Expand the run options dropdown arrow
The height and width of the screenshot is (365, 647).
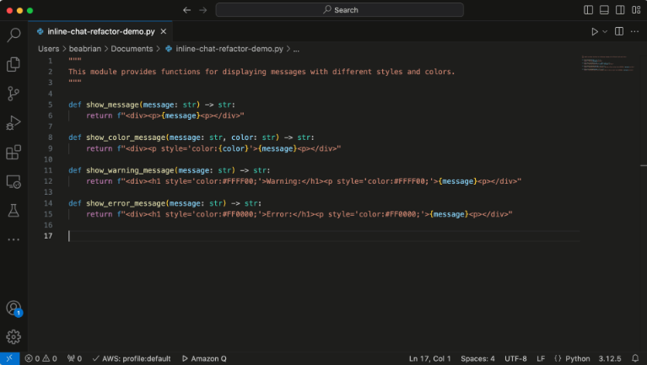pos(604,31)
